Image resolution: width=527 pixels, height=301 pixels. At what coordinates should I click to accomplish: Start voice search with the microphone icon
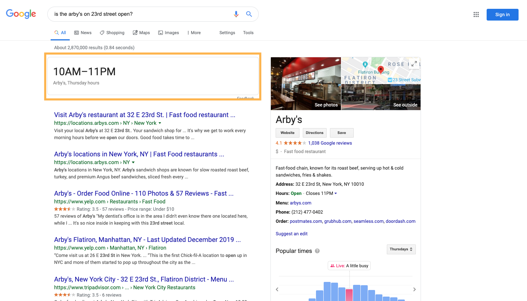[x=236, y=14]
